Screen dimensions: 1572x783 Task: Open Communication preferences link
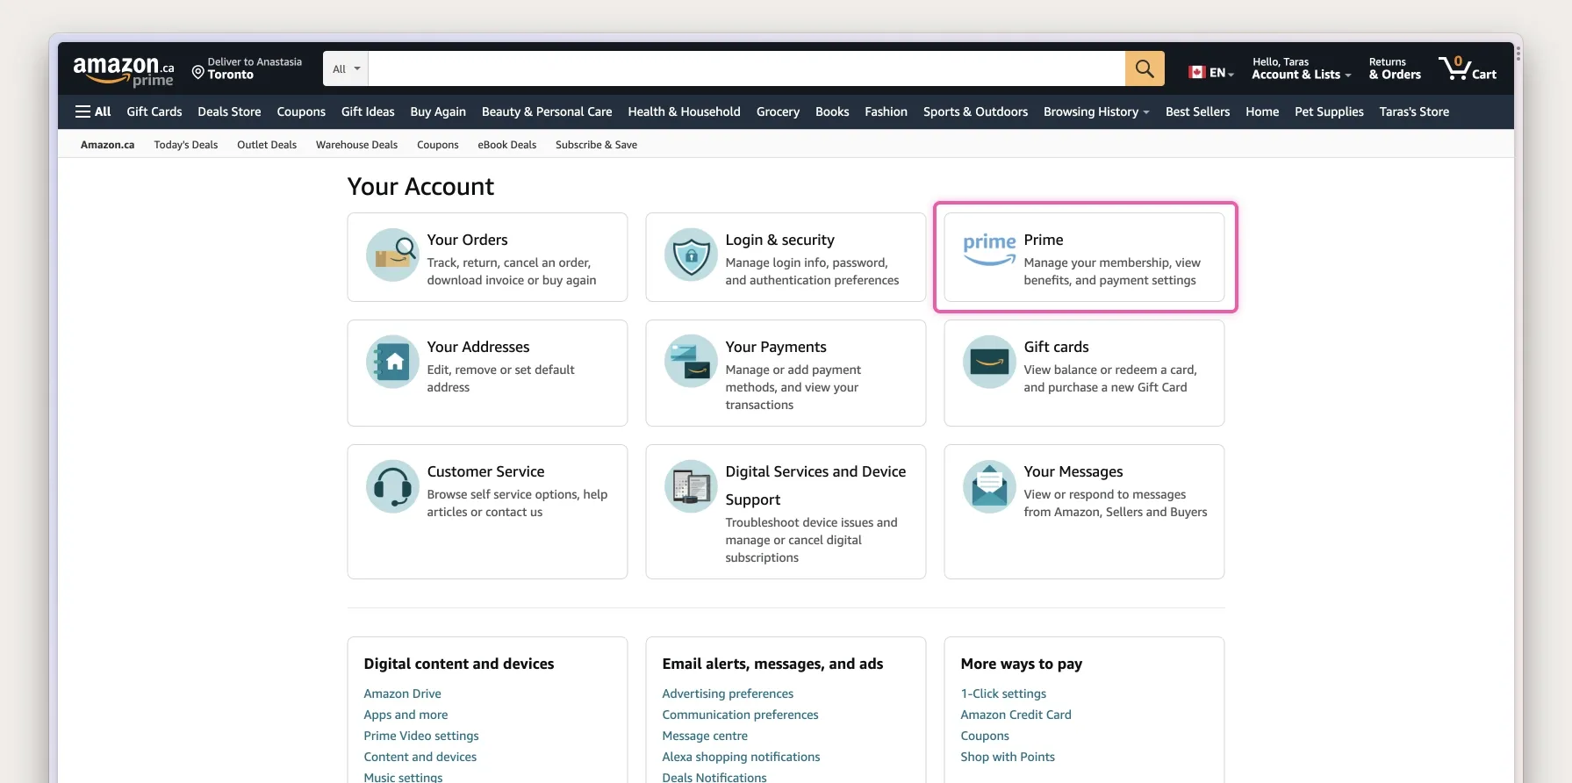(740, 715)
